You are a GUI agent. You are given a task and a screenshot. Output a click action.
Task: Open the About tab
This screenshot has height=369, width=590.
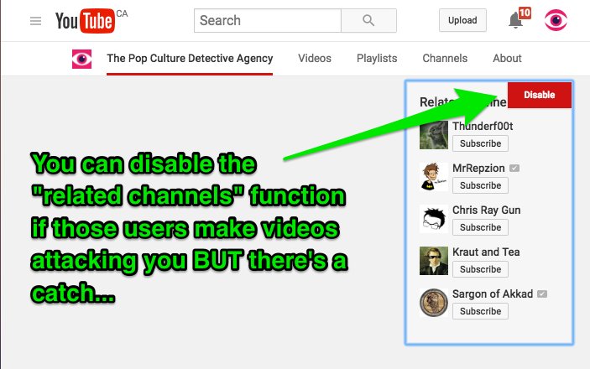[507, 59]
